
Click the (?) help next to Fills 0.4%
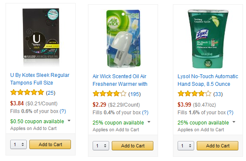(x=145, y=113)
